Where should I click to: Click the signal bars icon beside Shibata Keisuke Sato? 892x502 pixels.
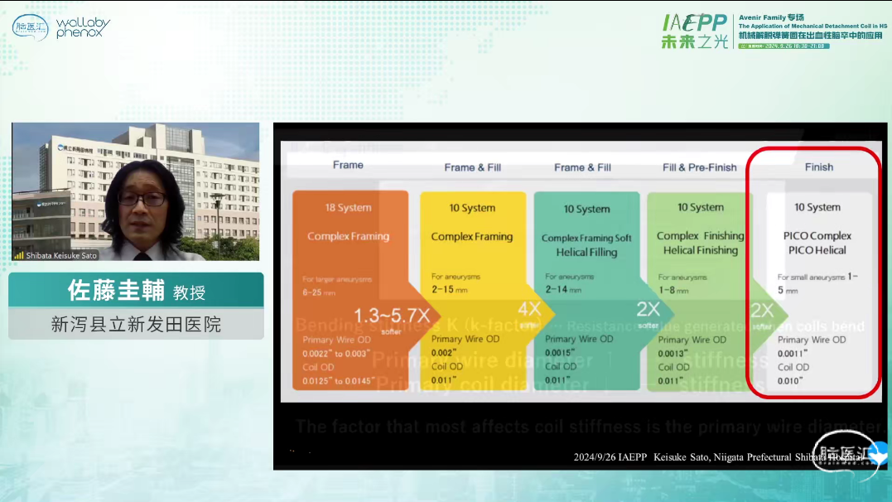click(x=19, y=255)
